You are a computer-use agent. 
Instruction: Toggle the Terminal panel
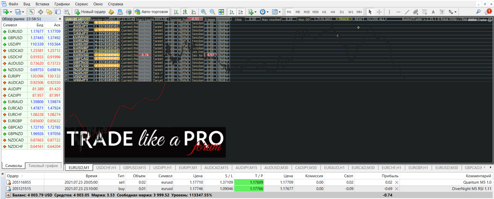[x=58, y=12]
